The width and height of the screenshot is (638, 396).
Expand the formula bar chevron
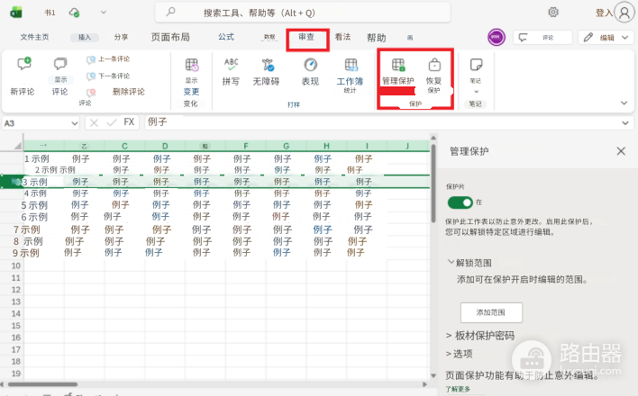pos(625,122)
